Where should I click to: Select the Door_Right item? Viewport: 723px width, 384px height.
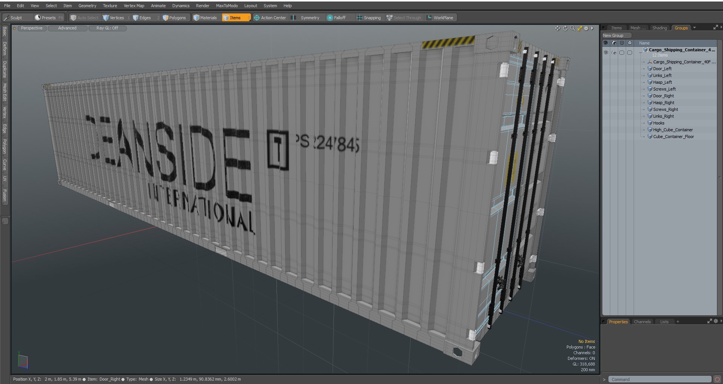click(663, 96)
